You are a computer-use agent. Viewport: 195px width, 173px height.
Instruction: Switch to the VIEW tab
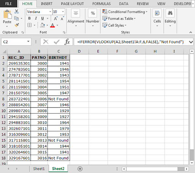tap(161, 4)
